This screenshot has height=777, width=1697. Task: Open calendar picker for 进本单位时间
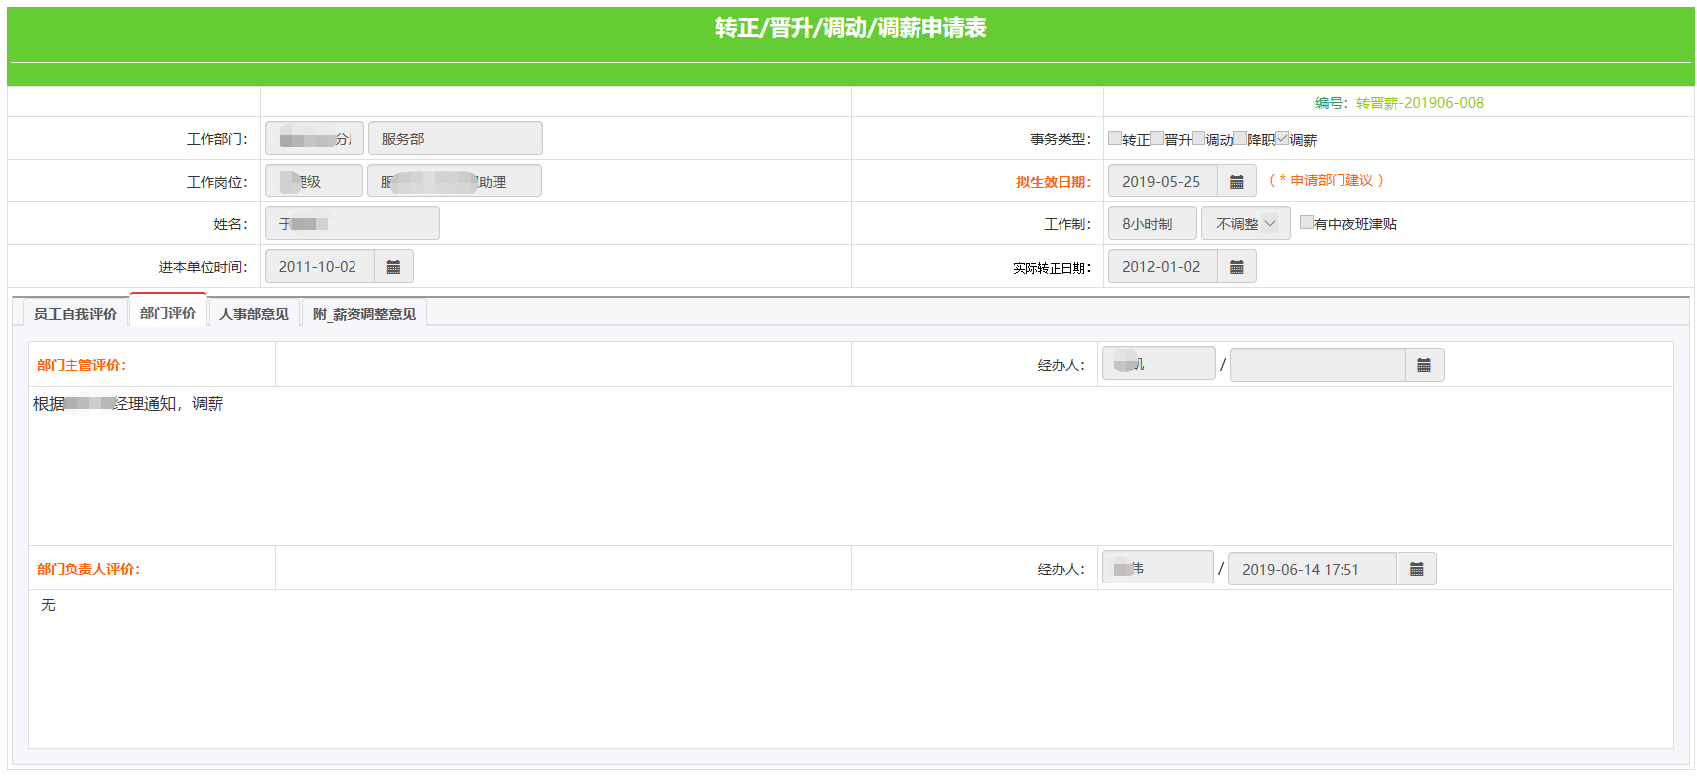click(x=393, y=267)
